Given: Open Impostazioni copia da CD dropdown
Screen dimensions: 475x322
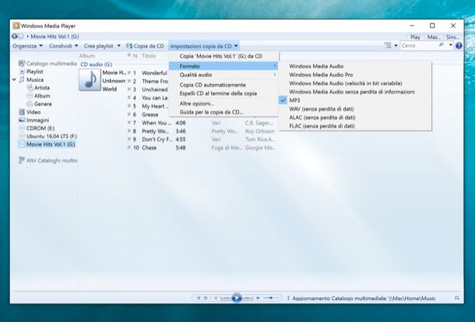Looking at the screenshot, I should point(204,46).
